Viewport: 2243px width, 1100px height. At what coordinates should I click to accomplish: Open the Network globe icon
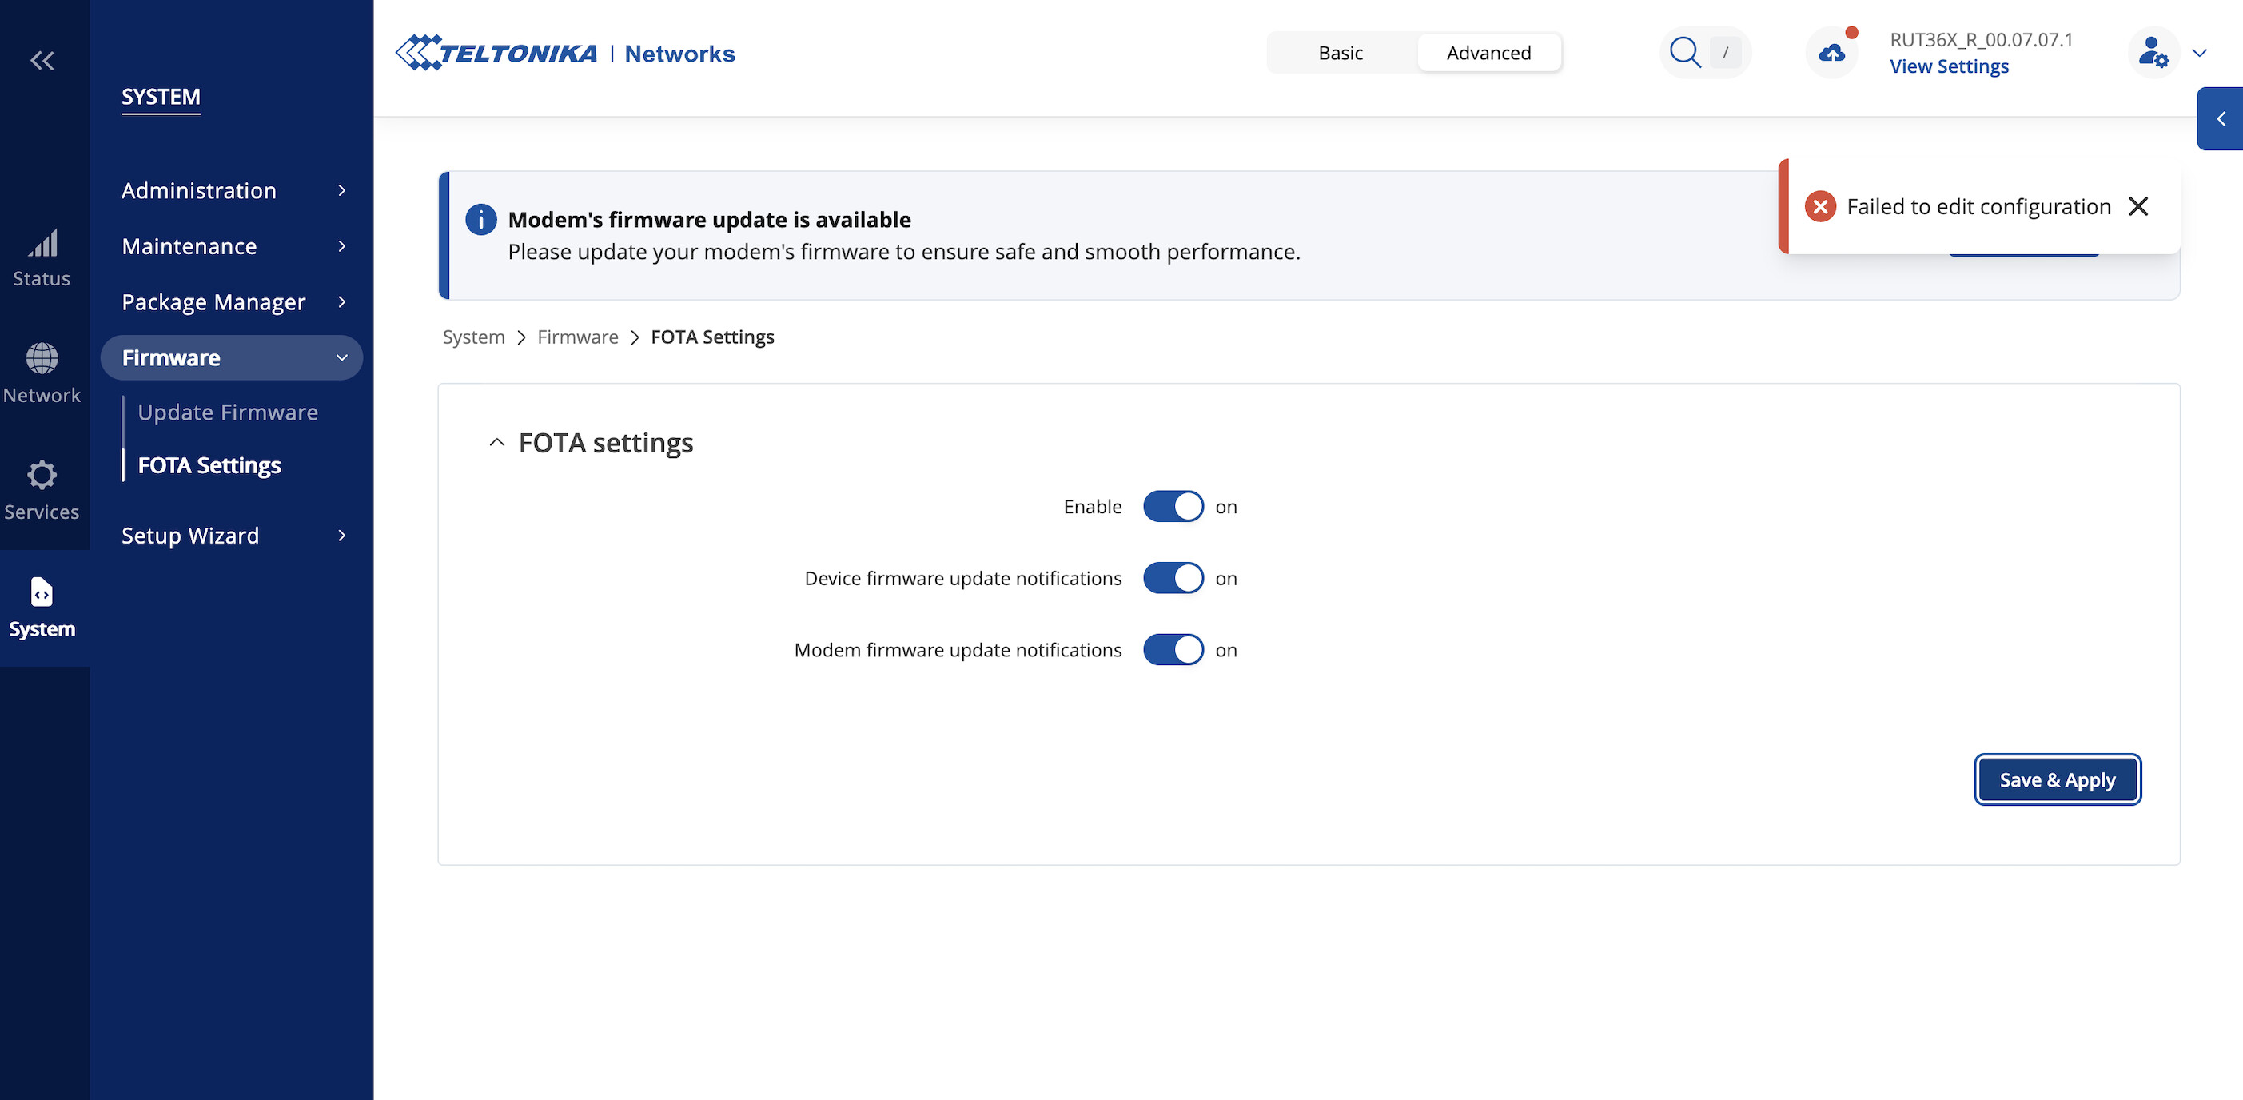(42, 358)
